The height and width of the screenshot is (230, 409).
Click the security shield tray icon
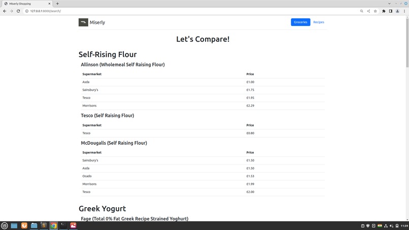pos(368,226)
